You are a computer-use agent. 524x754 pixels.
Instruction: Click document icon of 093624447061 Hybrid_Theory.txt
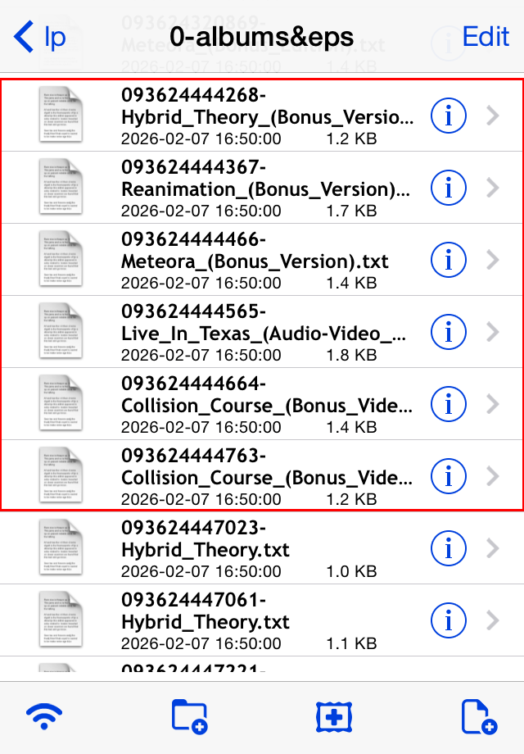point(61,620)
